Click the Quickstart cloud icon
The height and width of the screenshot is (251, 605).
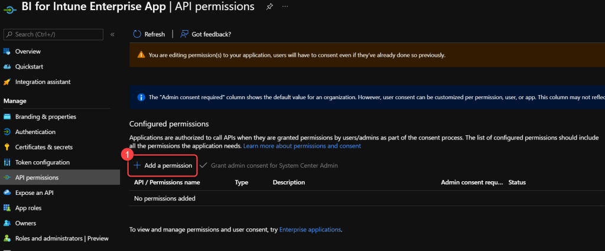click(x=7, y=67)
